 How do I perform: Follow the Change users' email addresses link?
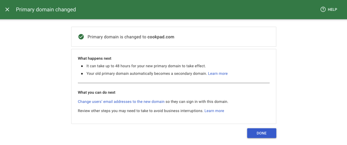[x=121, y=102]
